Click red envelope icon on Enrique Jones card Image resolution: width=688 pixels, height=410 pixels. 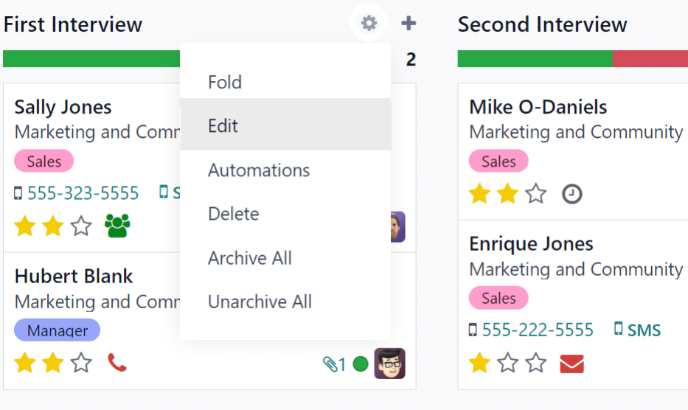(571, 363)
